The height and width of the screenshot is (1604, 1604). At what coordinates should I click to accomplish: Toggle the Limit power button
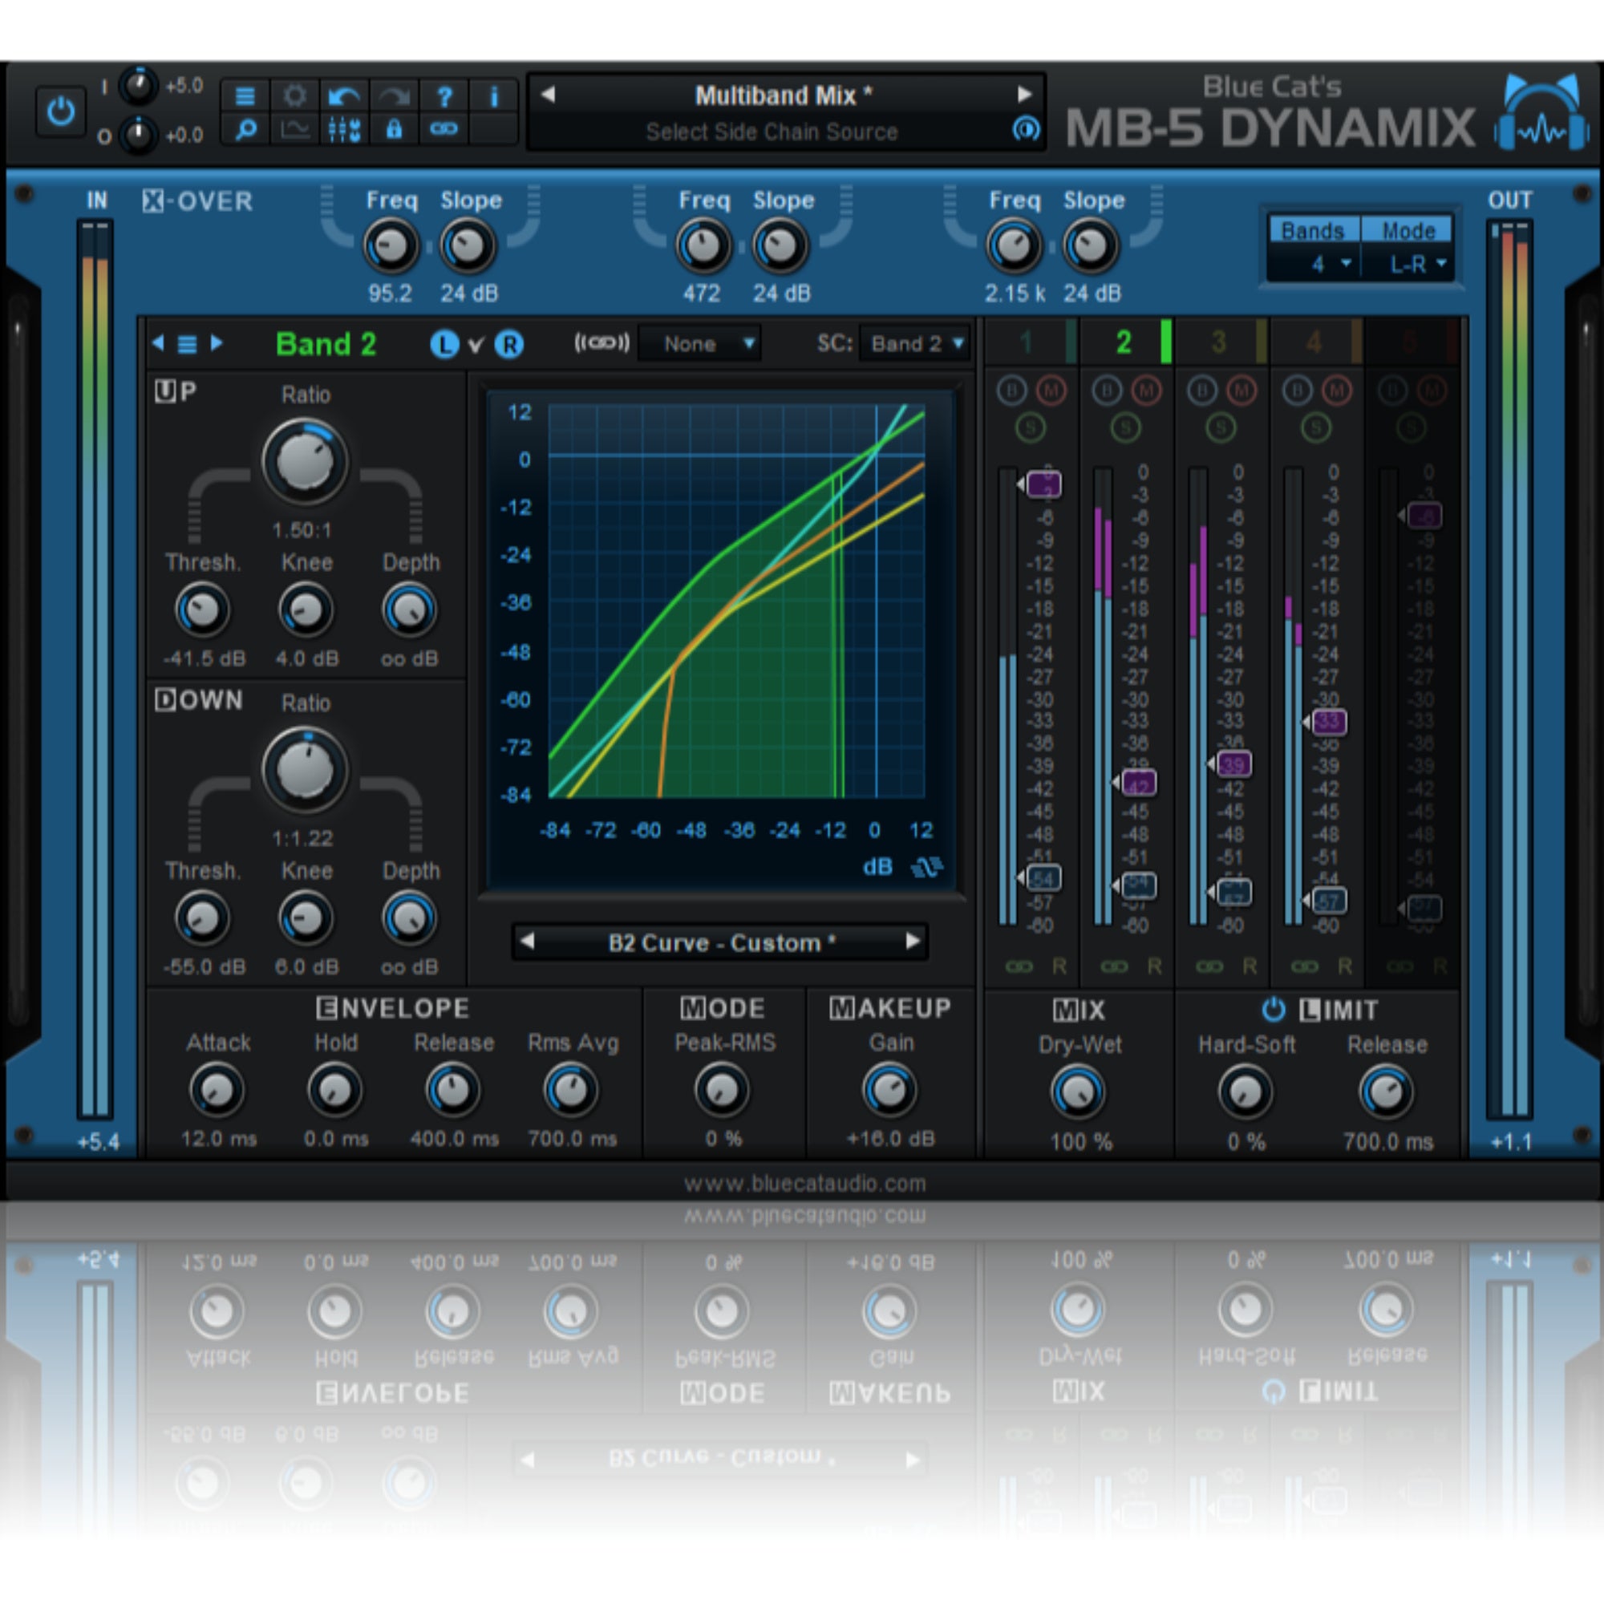[1274, 1010]
